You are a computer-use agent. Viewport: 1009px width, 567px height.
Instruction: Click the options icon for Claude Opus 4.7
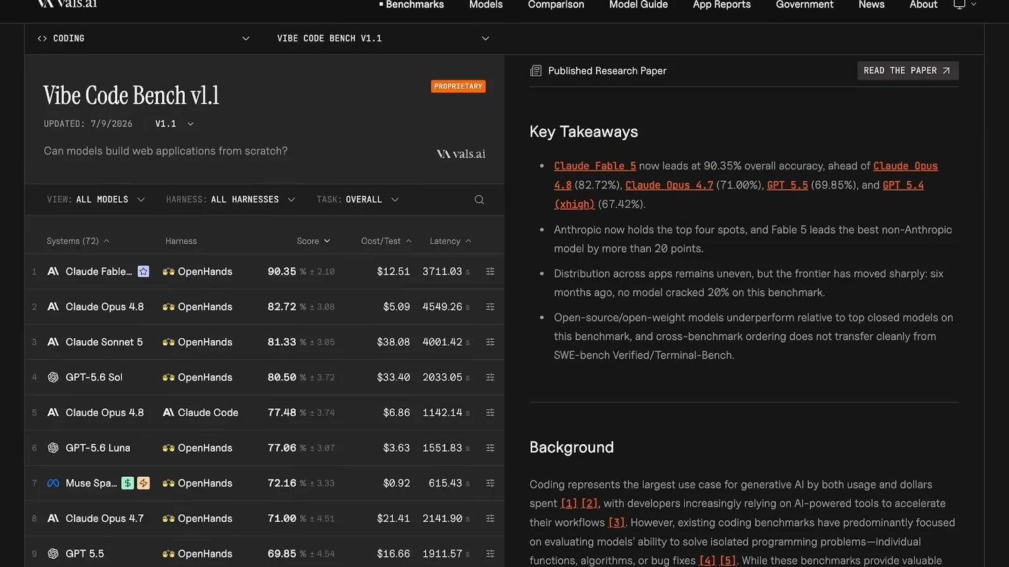pyautogui.click(x=490, y=518)
